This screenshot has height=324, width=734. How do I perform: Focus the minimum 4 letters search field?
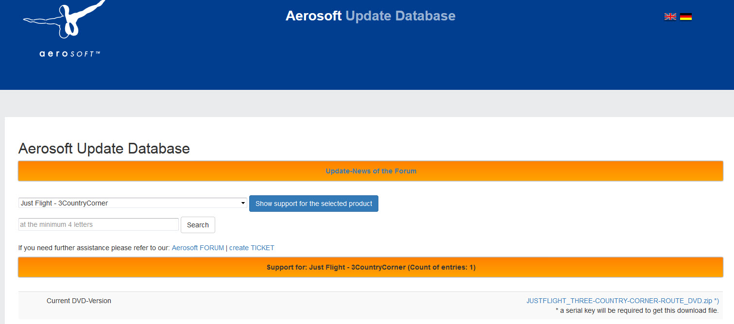point(99,224)
